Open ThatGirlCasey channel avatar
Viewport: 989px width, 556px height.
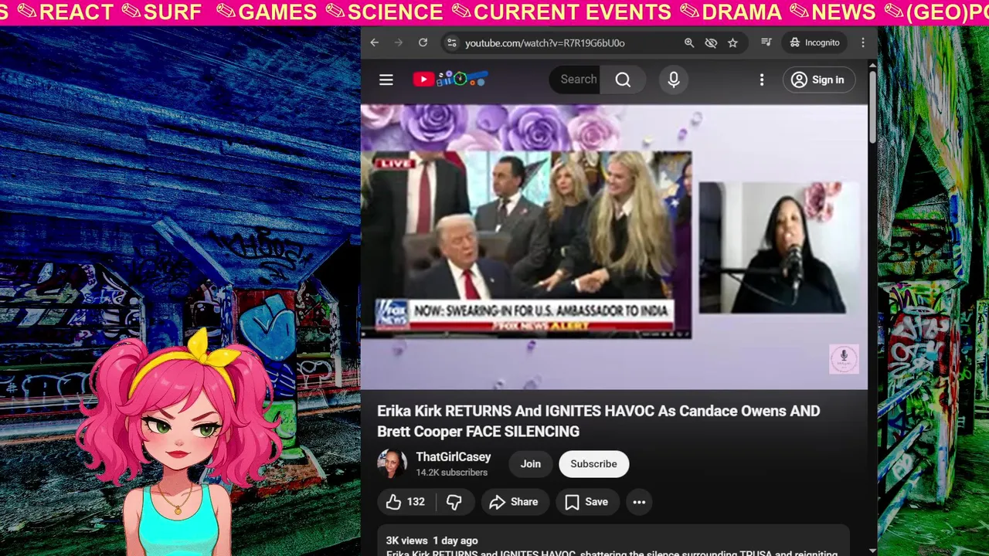pyautogui.click(x=392, y=464)
